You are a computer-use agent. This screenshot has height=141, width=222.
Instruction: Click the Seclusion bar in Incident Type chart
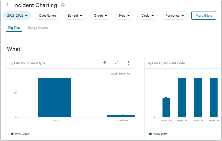(121, 116)
